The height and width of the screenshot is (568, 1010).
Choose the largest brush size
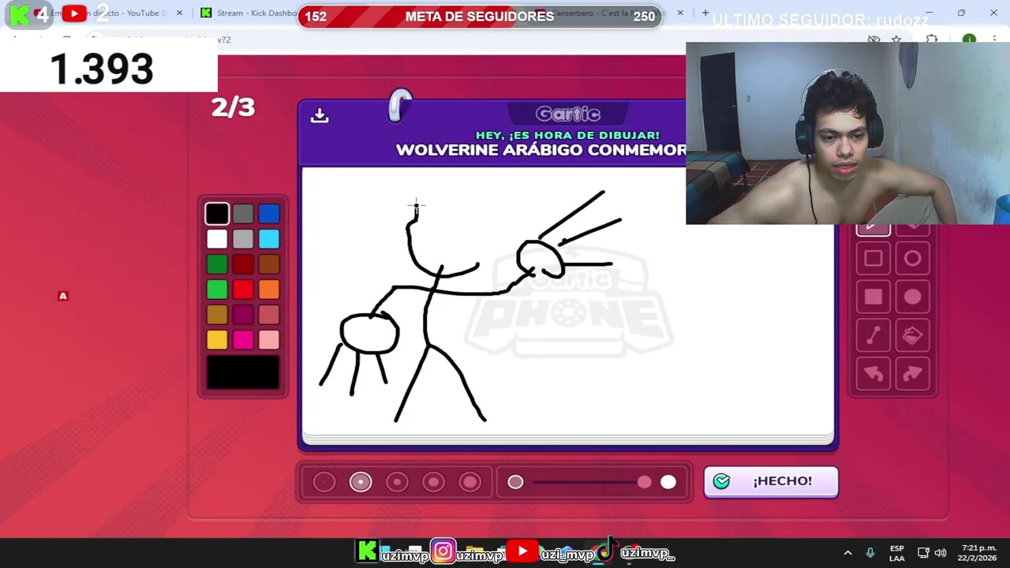point(469,482)
